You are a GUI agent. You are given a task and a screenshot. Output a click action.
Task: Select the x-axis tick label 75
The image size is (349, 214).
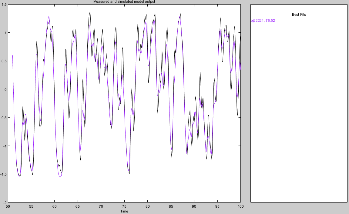coord(124,206)
